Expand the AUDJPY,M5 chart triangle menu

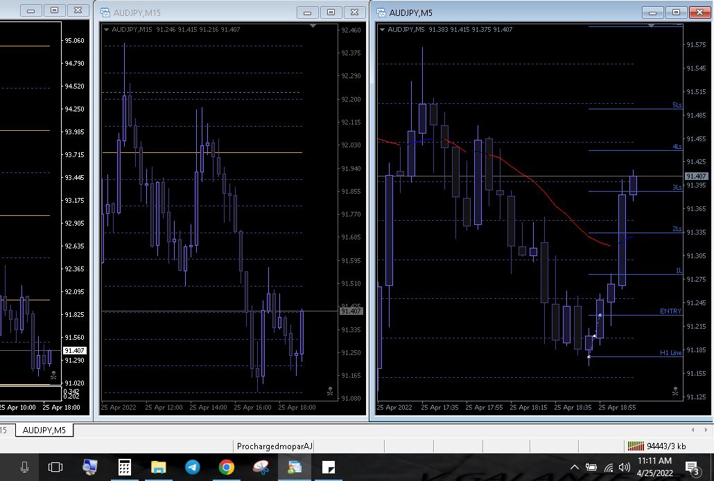coord(382,30)
